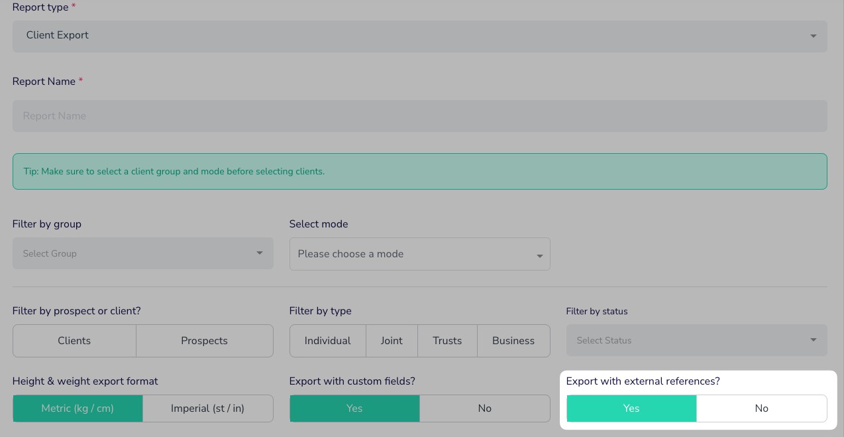Viewport: 844px width, 437px height.
Task: Click the arrow icon on Filter by status
Action: tap(813, 340)
